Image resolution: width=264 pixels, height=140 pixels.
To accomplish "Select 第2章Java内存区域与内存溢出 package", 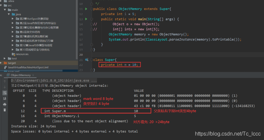I will click(38, 23).
